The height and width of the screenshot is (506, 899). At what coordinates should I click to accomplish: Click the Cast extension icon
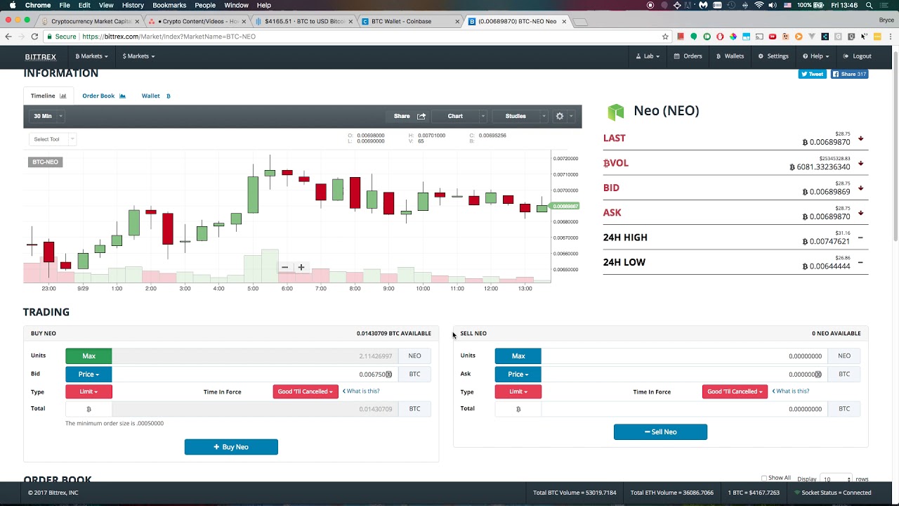click(759, 37)
